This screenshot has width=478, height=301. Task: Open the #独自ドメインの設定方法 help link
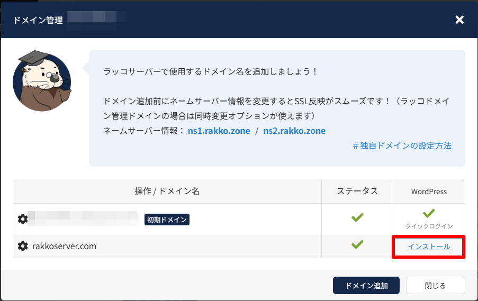pyautogui.click(x=402, y=145)
